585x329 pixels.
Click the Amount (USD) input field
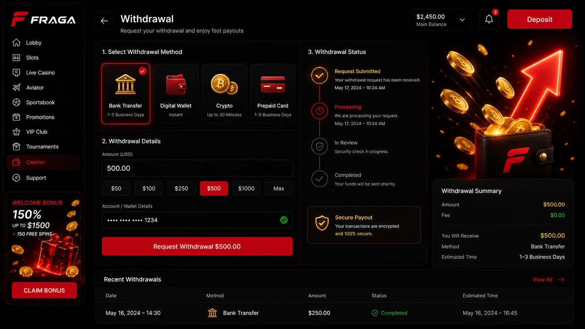click(197, 168)
